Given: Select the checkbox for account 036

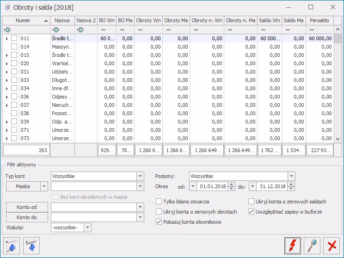Looking at the screenshot, I should [x=14, y=97].
